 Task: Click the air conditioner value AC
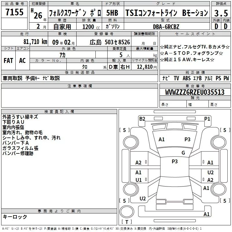(23, 61)
